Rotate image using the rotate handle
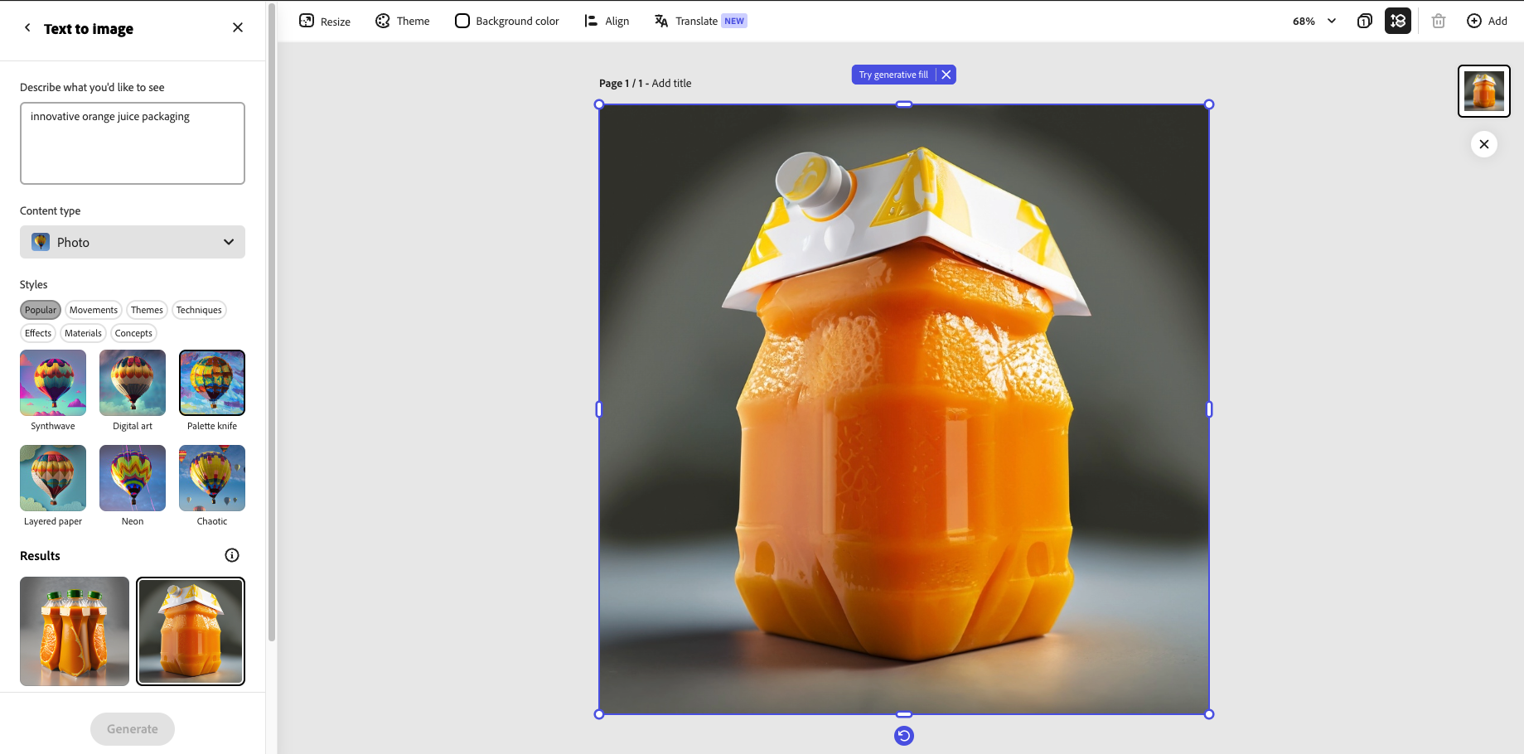1524x754 pixels. click(x=904, y=736)
